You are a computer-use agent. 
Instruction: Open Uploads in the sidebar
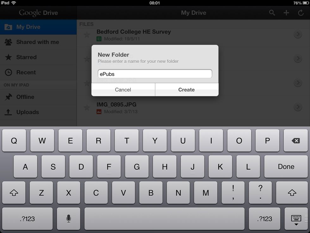pyautogui.click(x=38, y=112)
